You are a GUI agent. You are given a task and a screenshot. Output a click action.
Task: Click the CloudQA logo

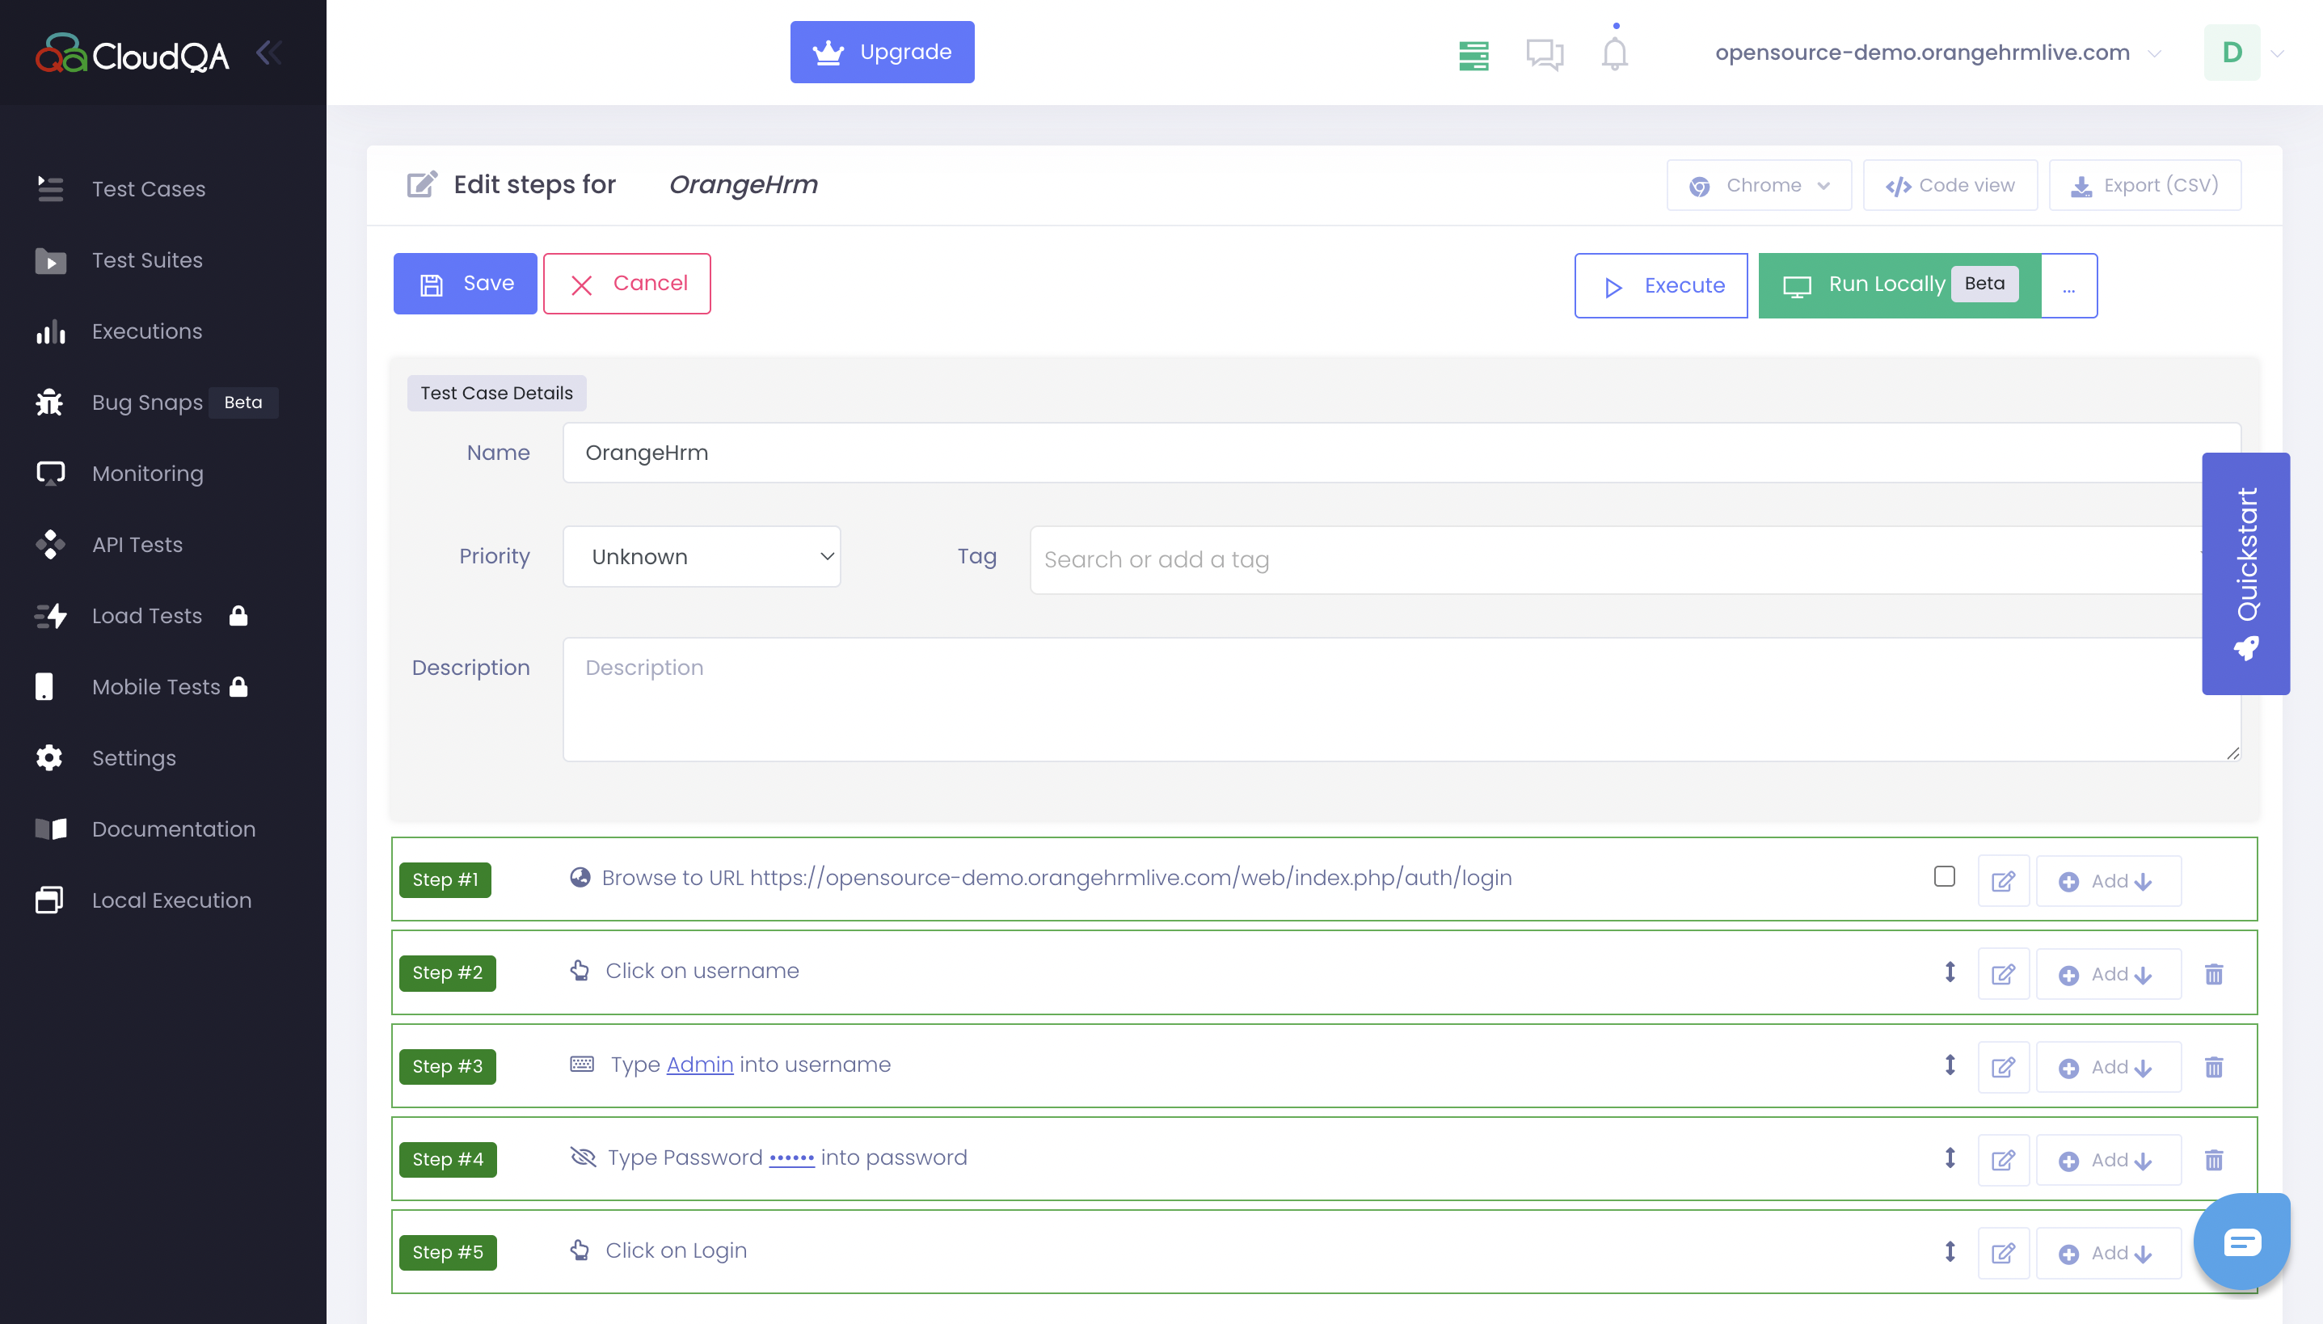click(132, 53)
